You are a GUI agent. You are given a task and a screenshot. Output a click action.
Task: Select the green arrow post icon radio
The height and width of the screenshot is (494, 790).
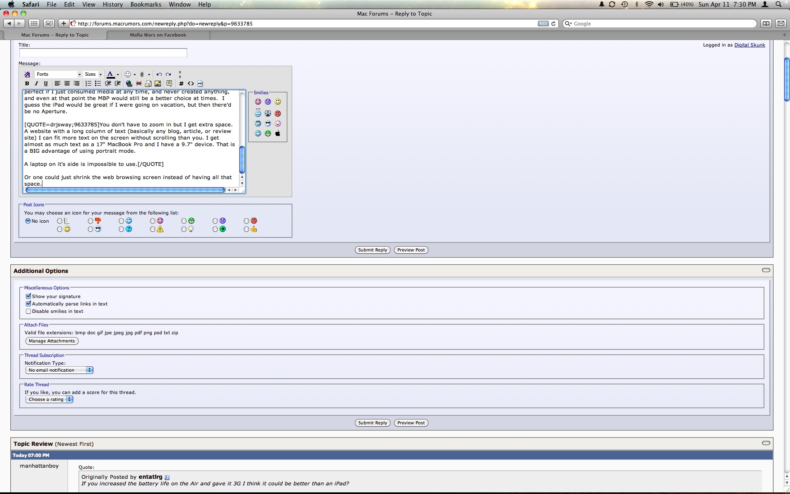tap(215, 229)
